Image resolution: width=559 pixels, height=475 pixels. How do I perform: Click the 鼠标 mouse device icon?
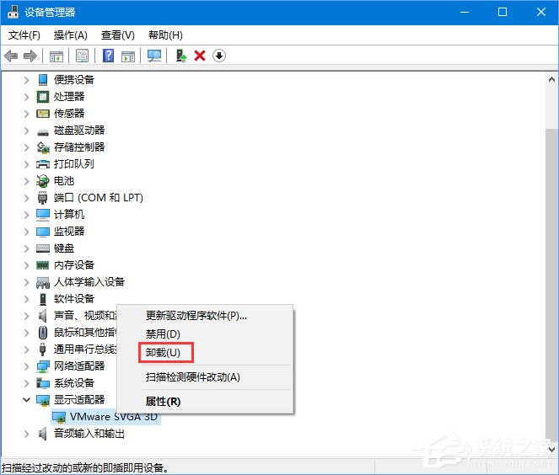point(43,332)
